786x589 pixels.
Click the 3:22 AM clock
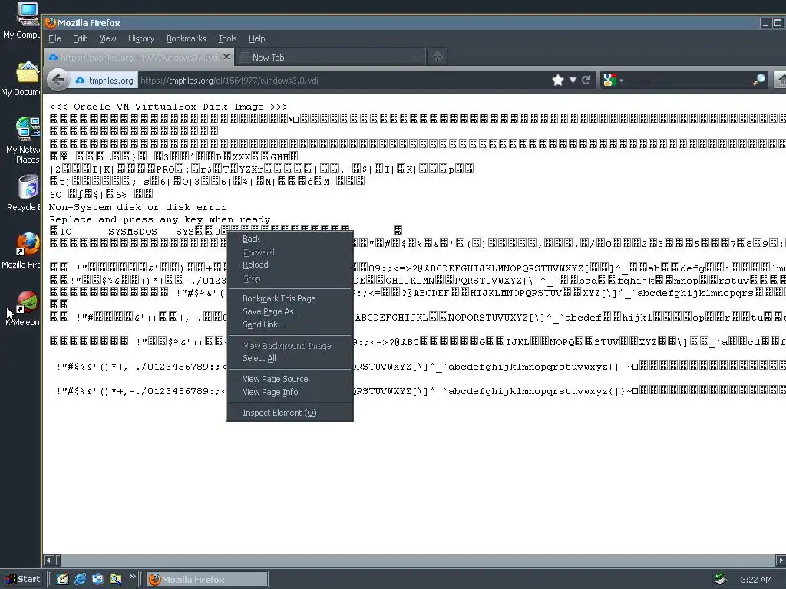(756, 580)
